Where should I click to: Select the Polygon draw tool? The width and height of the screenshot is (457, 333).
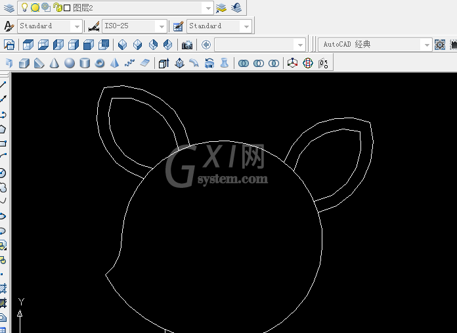(x=3, y=129)
